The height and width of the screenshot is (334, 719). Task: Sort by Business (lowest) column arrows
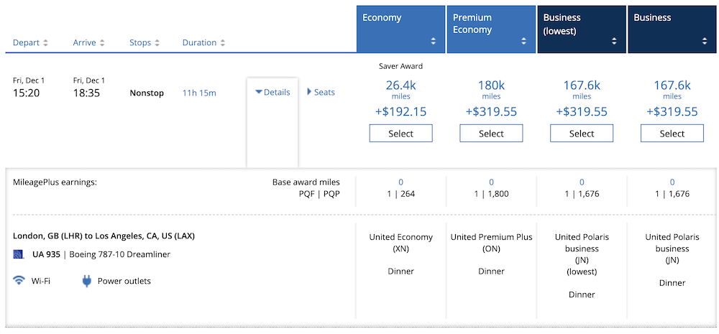tap(614, 41)
